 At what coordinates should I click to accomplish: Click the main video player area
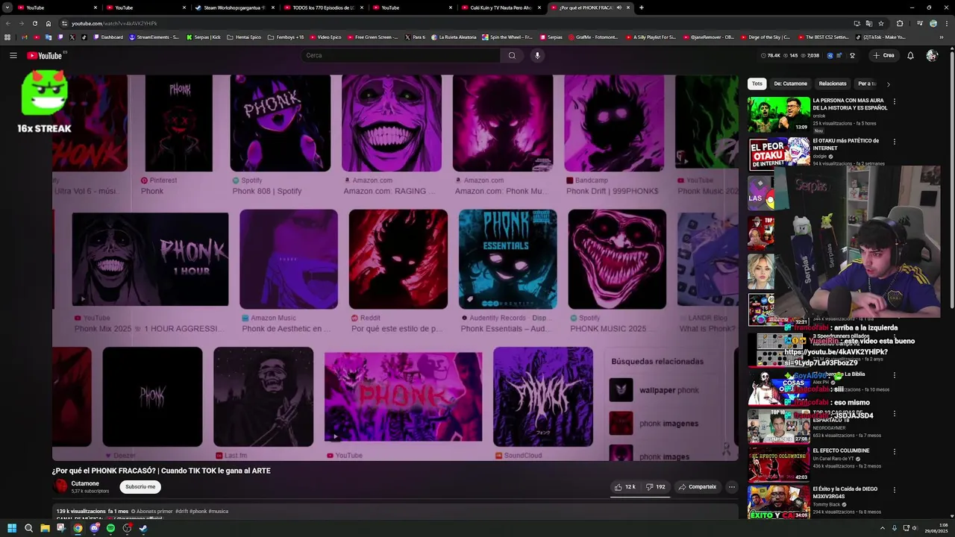(395, 267)
